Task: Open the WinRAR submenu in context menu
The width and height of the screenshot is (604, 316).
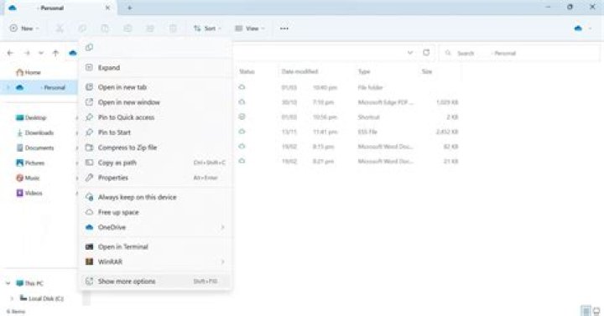Action: click(155, 262)
